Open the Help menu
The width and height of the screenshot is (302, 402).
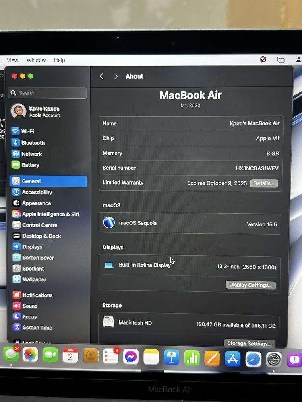[59, 60]
